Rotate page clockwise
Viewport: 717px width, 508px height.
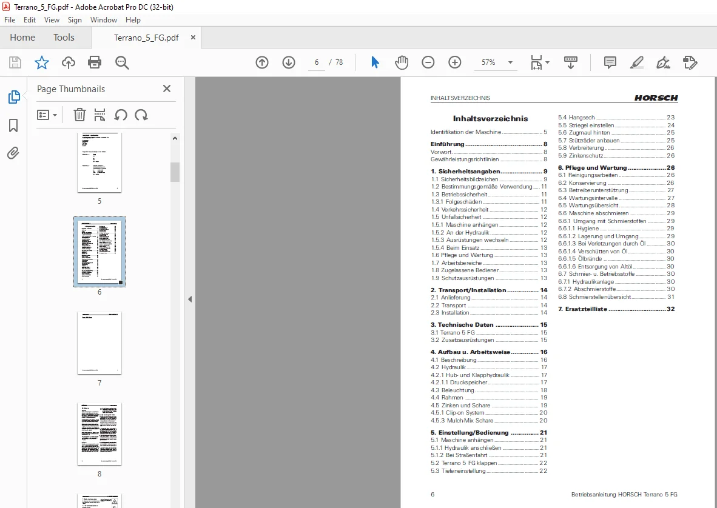pos(141,115)
